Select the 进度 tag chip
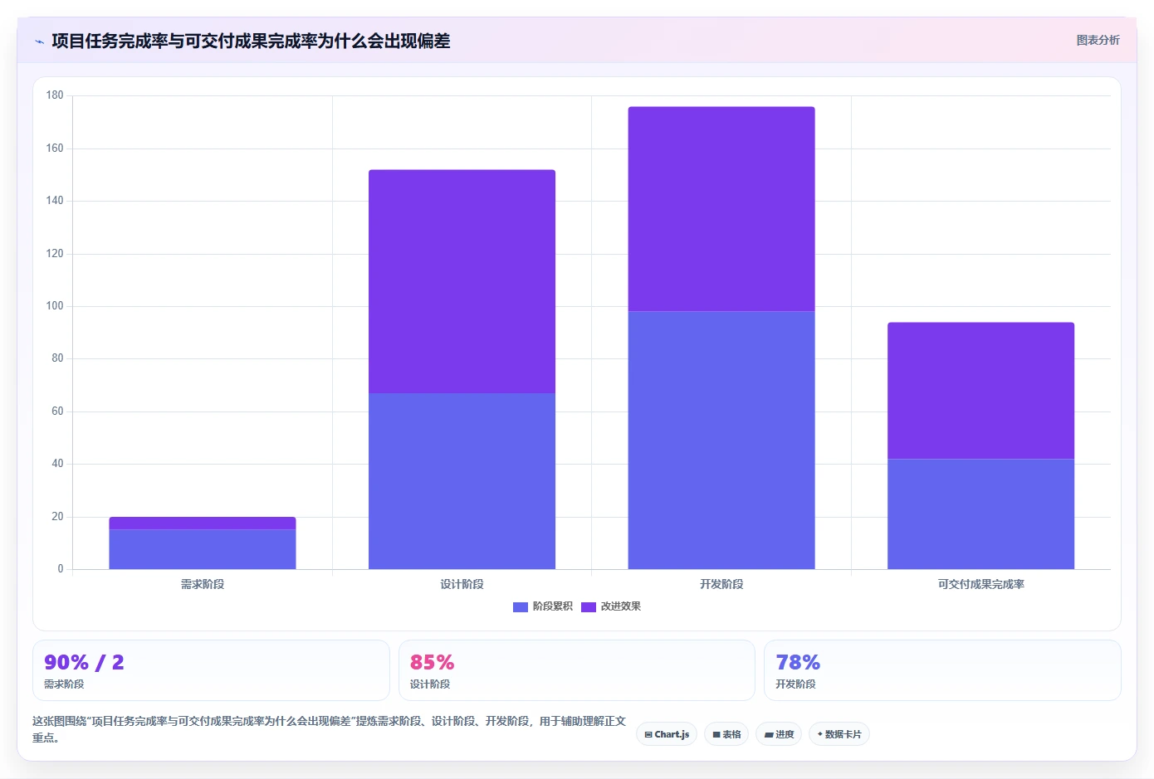Viewport: 1154px width, 779px height. (779, 734)
